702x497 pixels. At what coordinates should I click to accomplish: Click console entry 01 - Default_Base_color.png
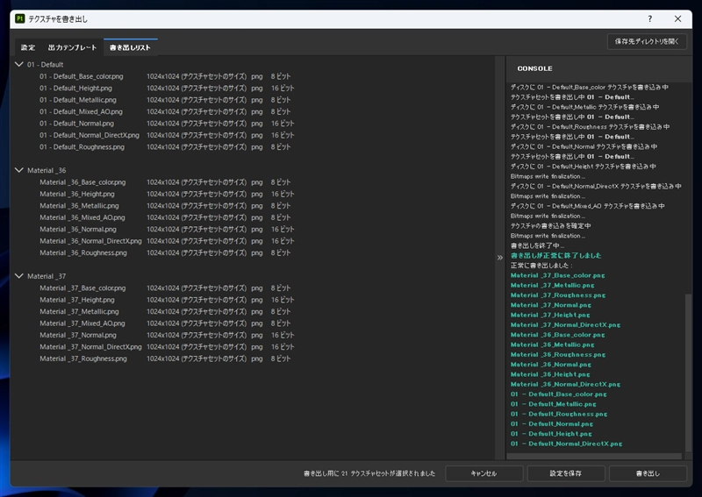click(559, 394)
